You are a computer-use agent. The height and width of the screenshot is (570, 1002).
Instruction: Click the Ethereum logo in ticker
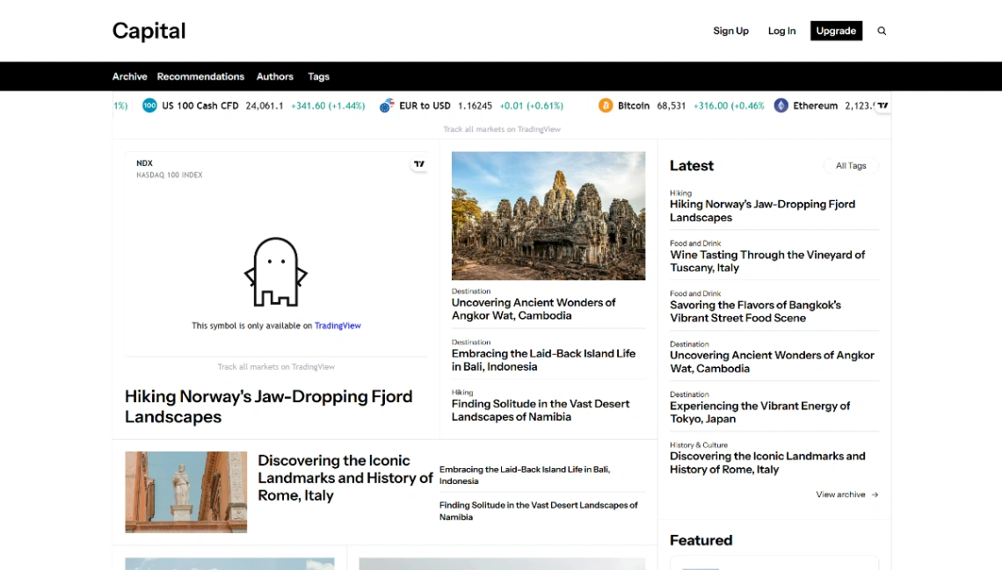pos(781,105)
